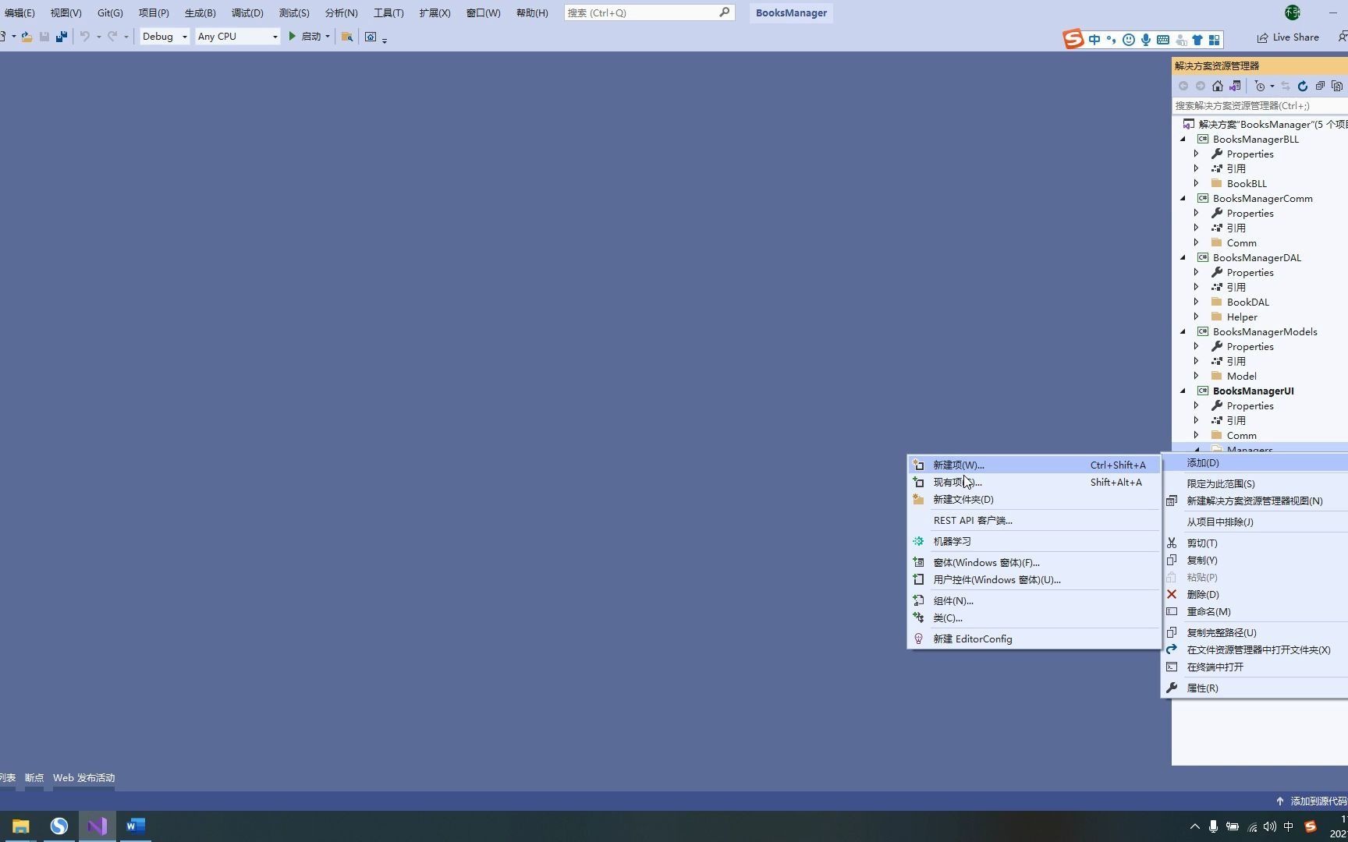Open Word from the taskbar
The width and height of the screenshot is (1348, 842).
[x=135, y=826]
